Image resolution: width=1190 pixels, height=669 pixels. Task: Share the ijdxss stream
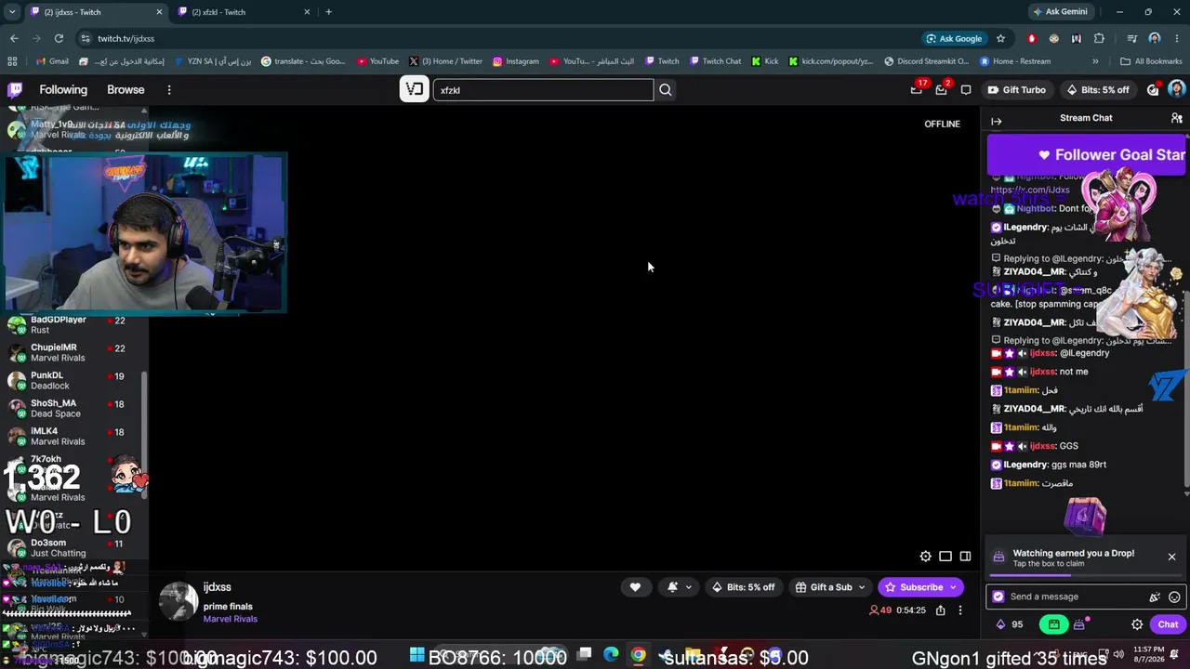click(941, 610)
